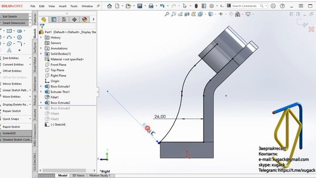Save the part with floppy disk icon

click(x=140, y=6)
